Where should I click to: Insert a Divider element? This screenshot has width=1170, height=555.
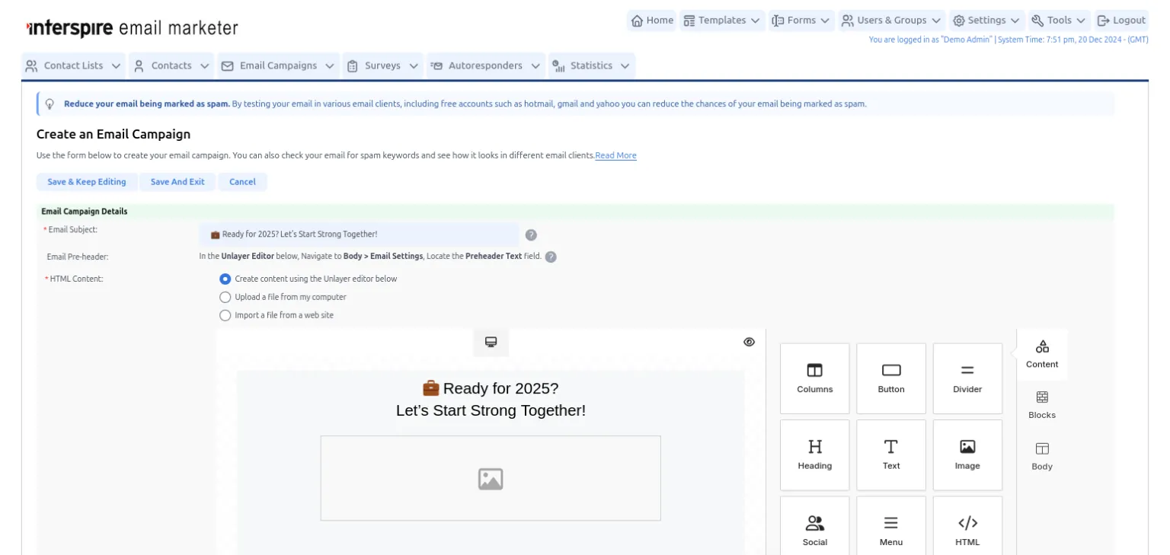(967, 378)
